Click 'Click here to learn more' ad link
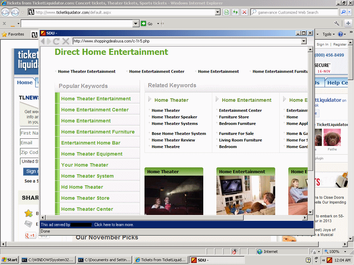The width and height of the screenshot is (354, 265). [x=114, y=225]
